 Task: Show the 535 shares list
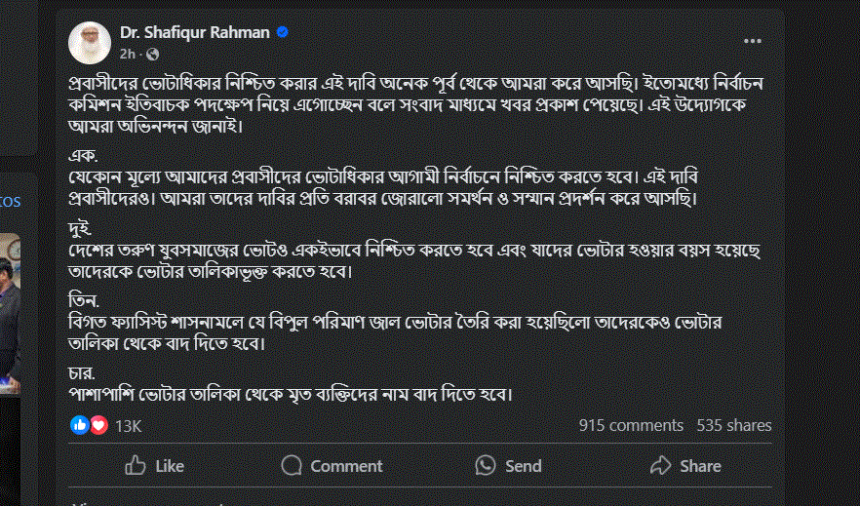(x=733, y=425)
